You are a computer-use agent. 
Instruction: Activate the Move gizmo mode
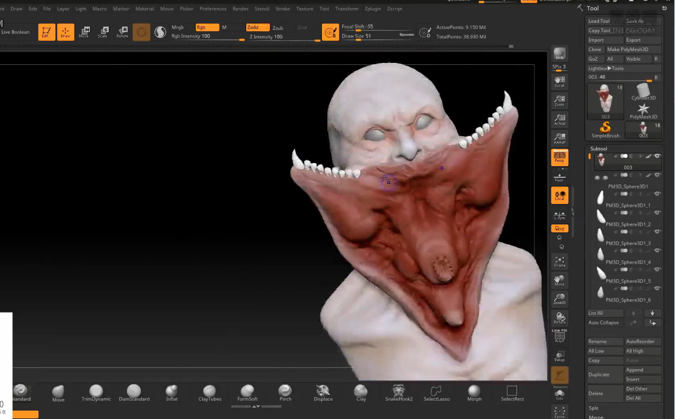pyautogui.click(x=84, y=32)
